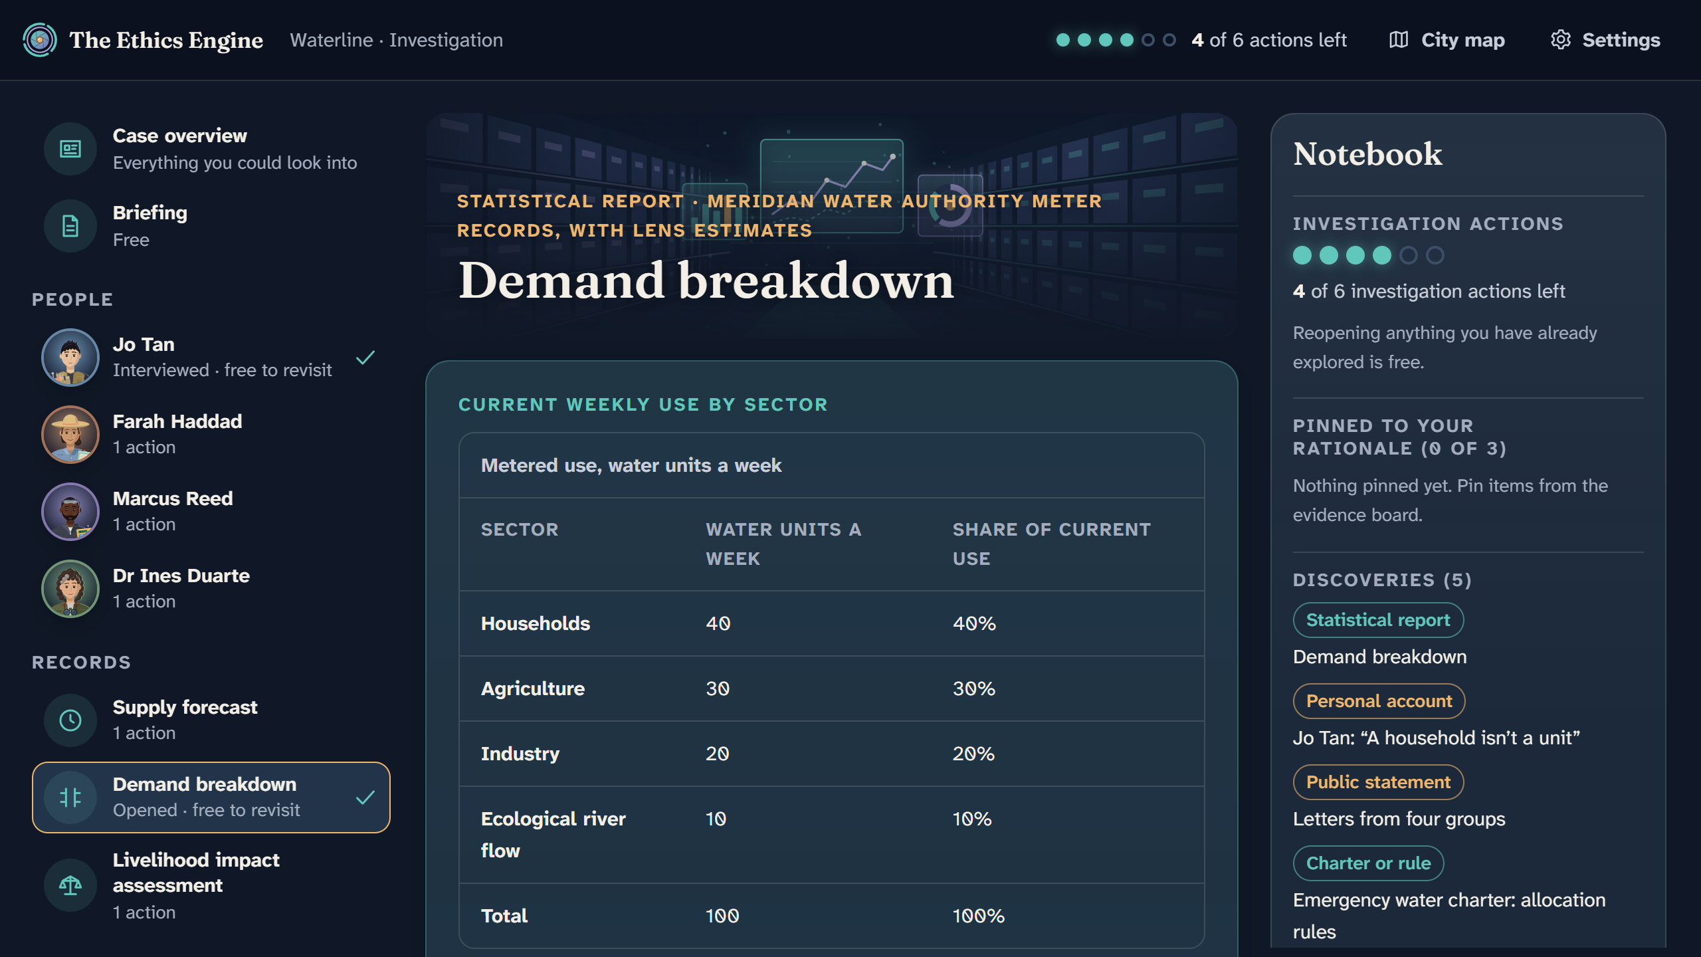Open the Livelihood impact scales icon
This screenshot has width=1701, height=957.
(x=70, y=885)
